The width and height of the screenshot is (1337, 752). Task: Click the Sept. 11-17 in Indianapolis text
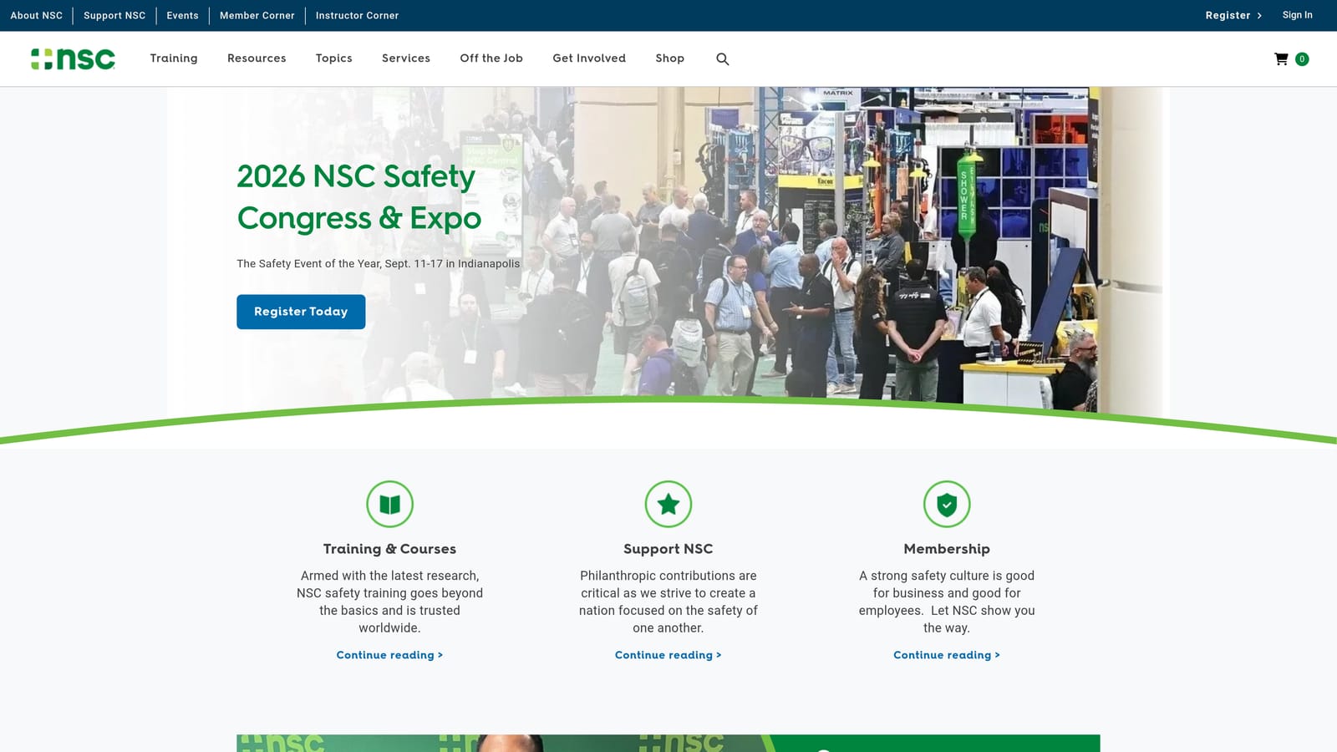(452, 264)
